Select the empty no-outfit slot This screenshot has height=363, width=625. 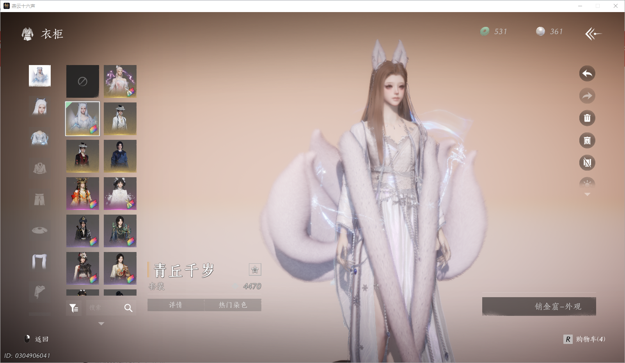click(x=82, y=81)
